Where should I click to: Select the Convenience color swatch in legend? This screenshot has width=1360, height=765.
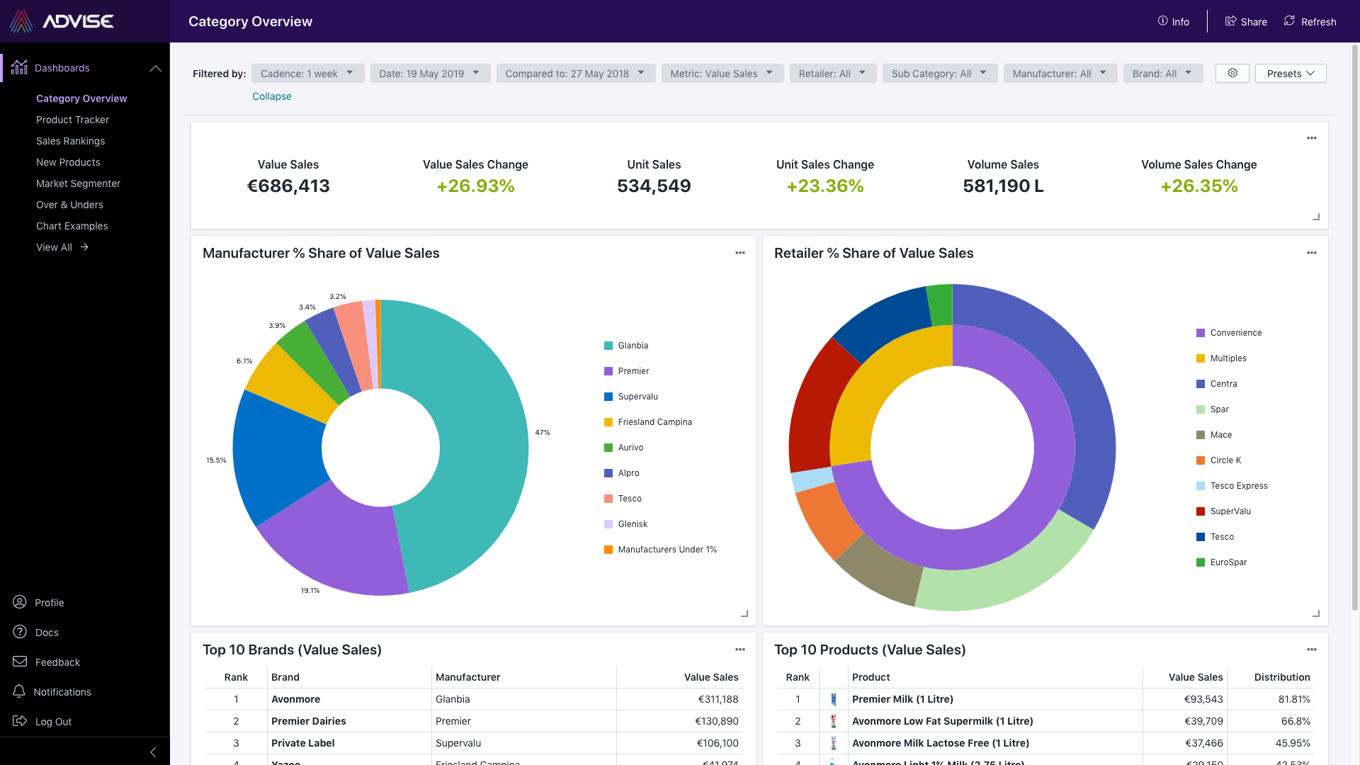pyautogui.click(x=1200, y=332)
